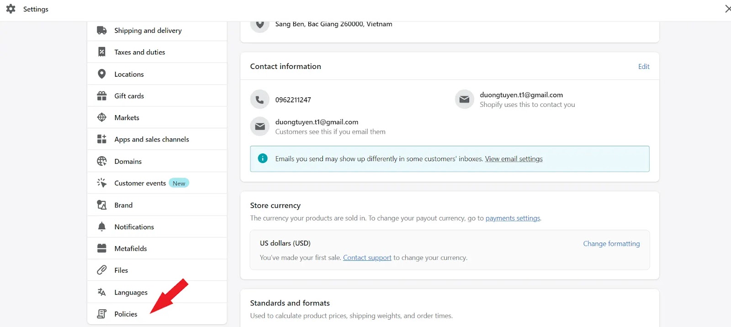The height and width of the screenshot is (327, 731).
Task: Click the Shipping and delivery truck icon
Action: click(x=101, y=31)
